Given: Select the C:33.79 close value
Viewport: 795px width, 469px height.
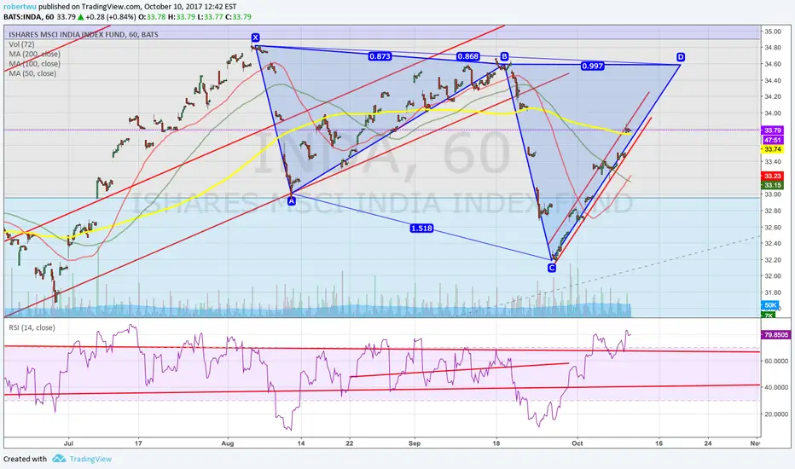Looking at the screenshot, I should tap(238, 17).
